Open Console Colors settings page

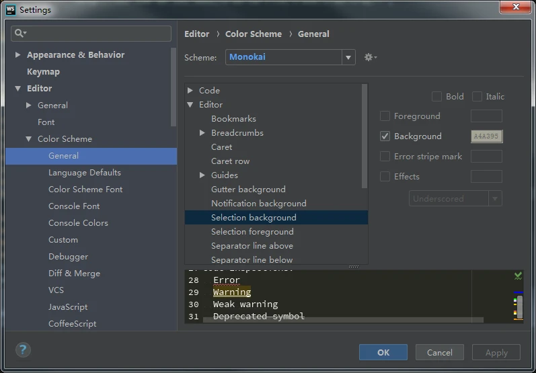[78, 223]
